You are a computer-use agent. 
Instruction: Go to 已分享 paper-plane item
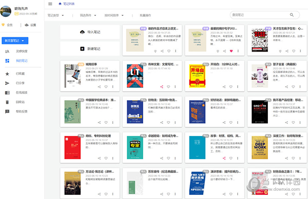pos(15,83)
